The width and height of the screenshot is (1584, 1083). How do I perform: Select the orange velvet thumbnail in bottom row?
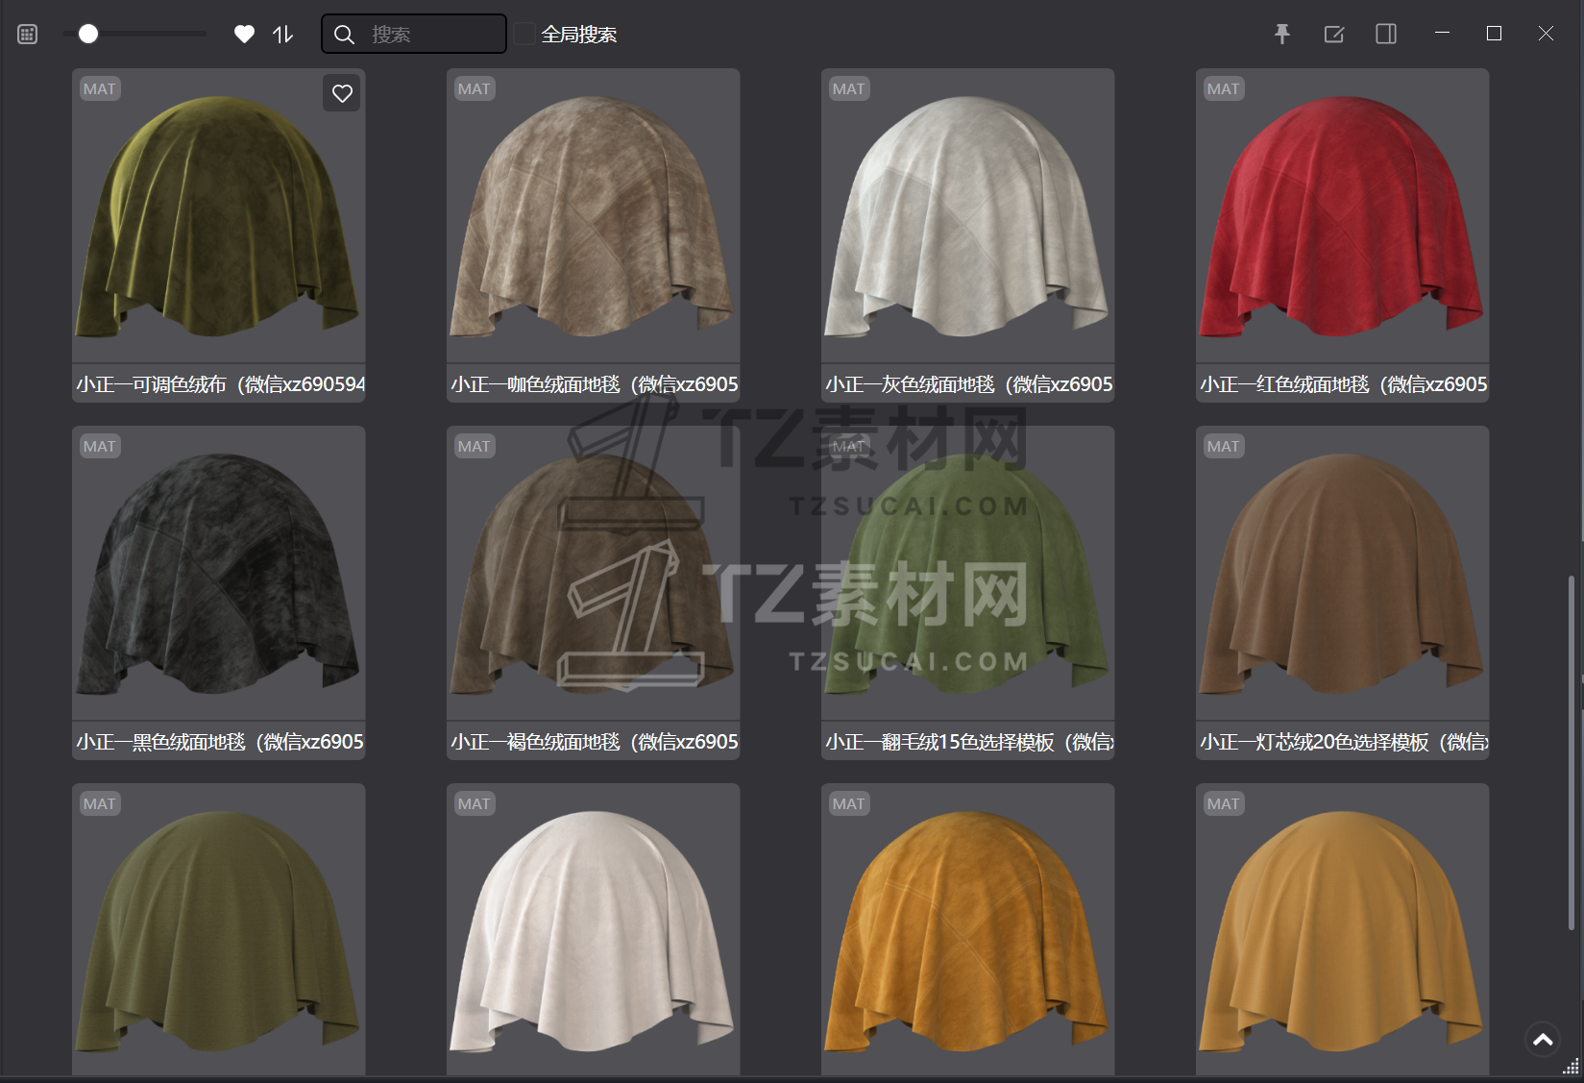pos(968,930)
